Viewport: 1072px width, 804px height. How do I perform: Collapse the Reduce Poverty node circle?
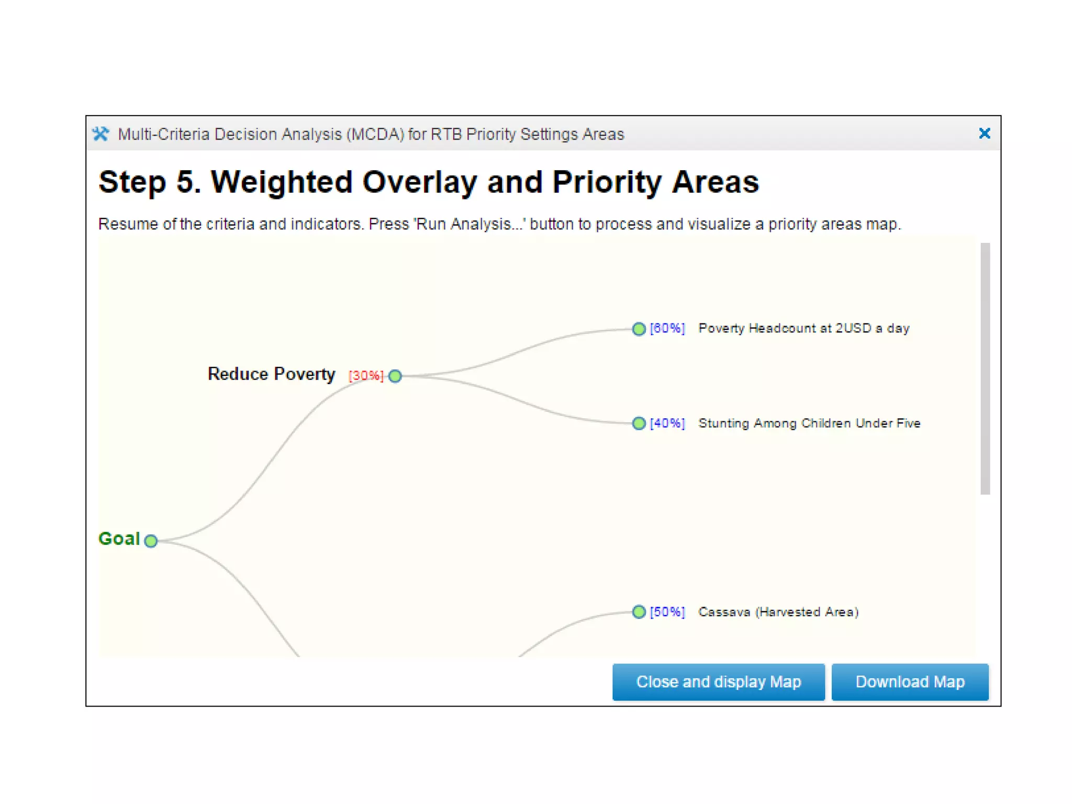[x=395, y=376]
